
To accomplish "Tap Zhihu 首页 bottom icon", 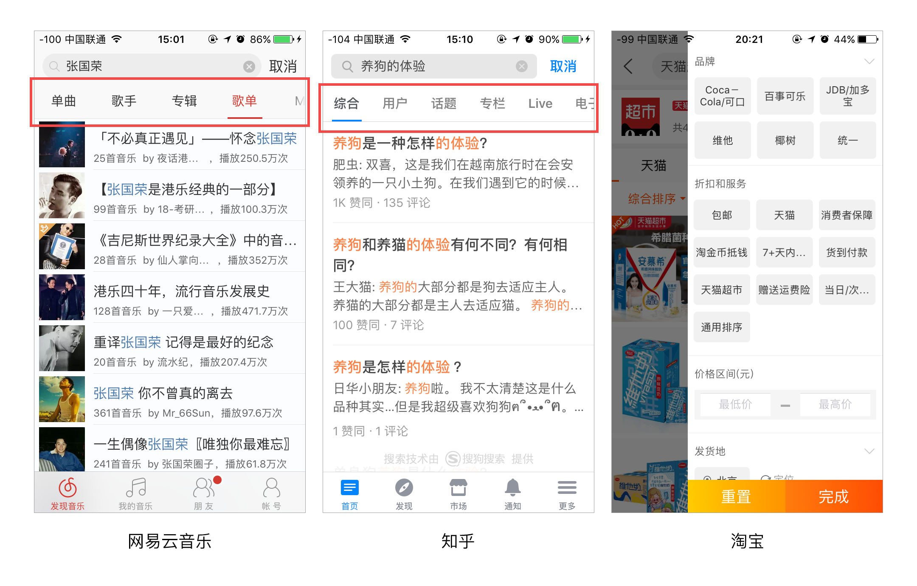I will pyautogui.click(x=350, y=487).
